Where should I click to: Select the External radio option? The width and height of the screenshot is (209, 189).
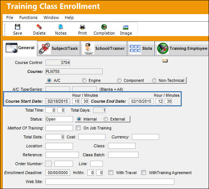tap(106, 119)
